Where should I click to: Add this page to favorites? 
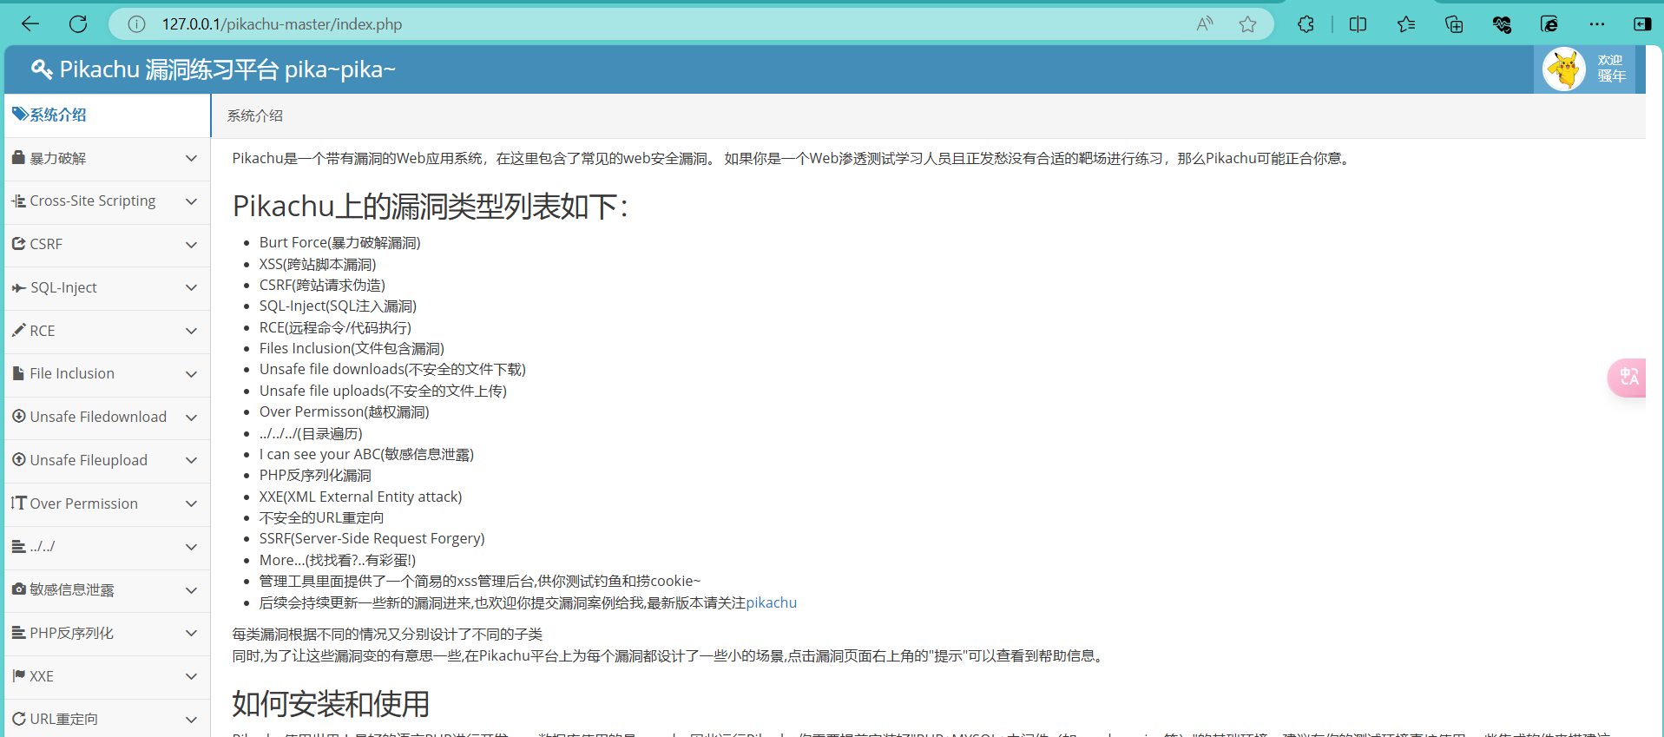(1247, 24)
